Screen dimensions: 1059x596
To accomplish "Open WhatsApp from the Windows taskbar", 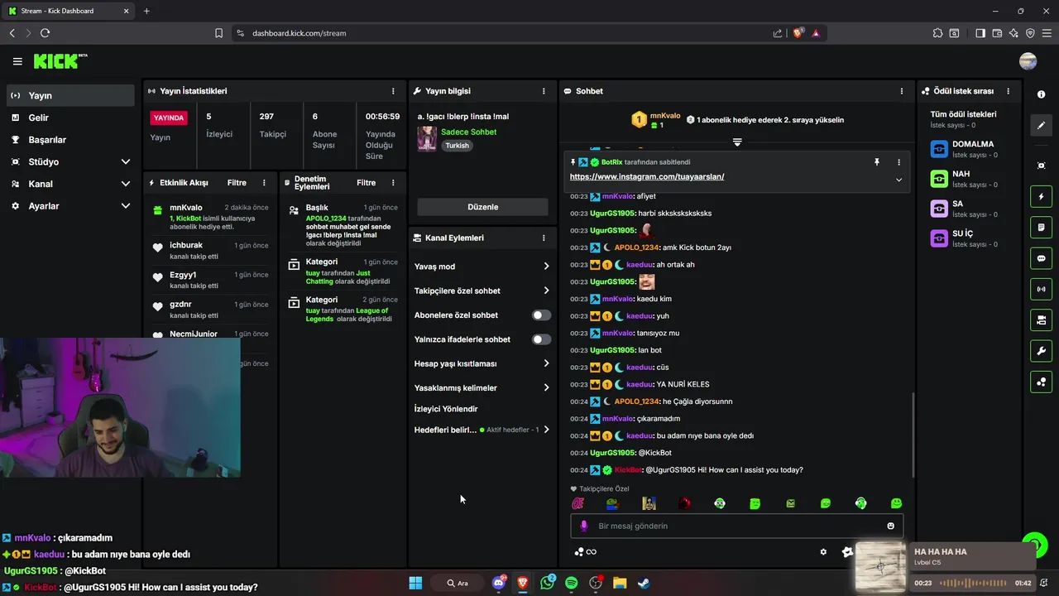I will (x=548, y=583).
